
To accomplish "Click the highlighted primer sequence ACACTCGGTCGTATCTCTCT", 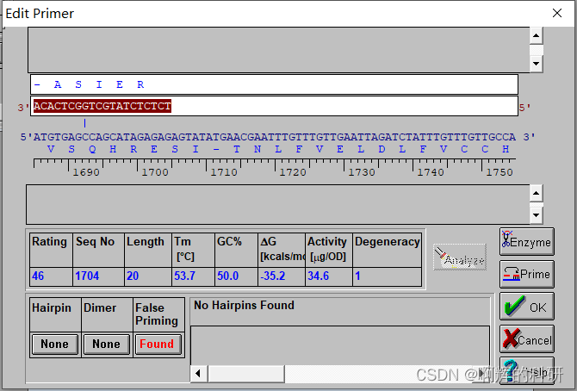I will (x=102, y=106).
